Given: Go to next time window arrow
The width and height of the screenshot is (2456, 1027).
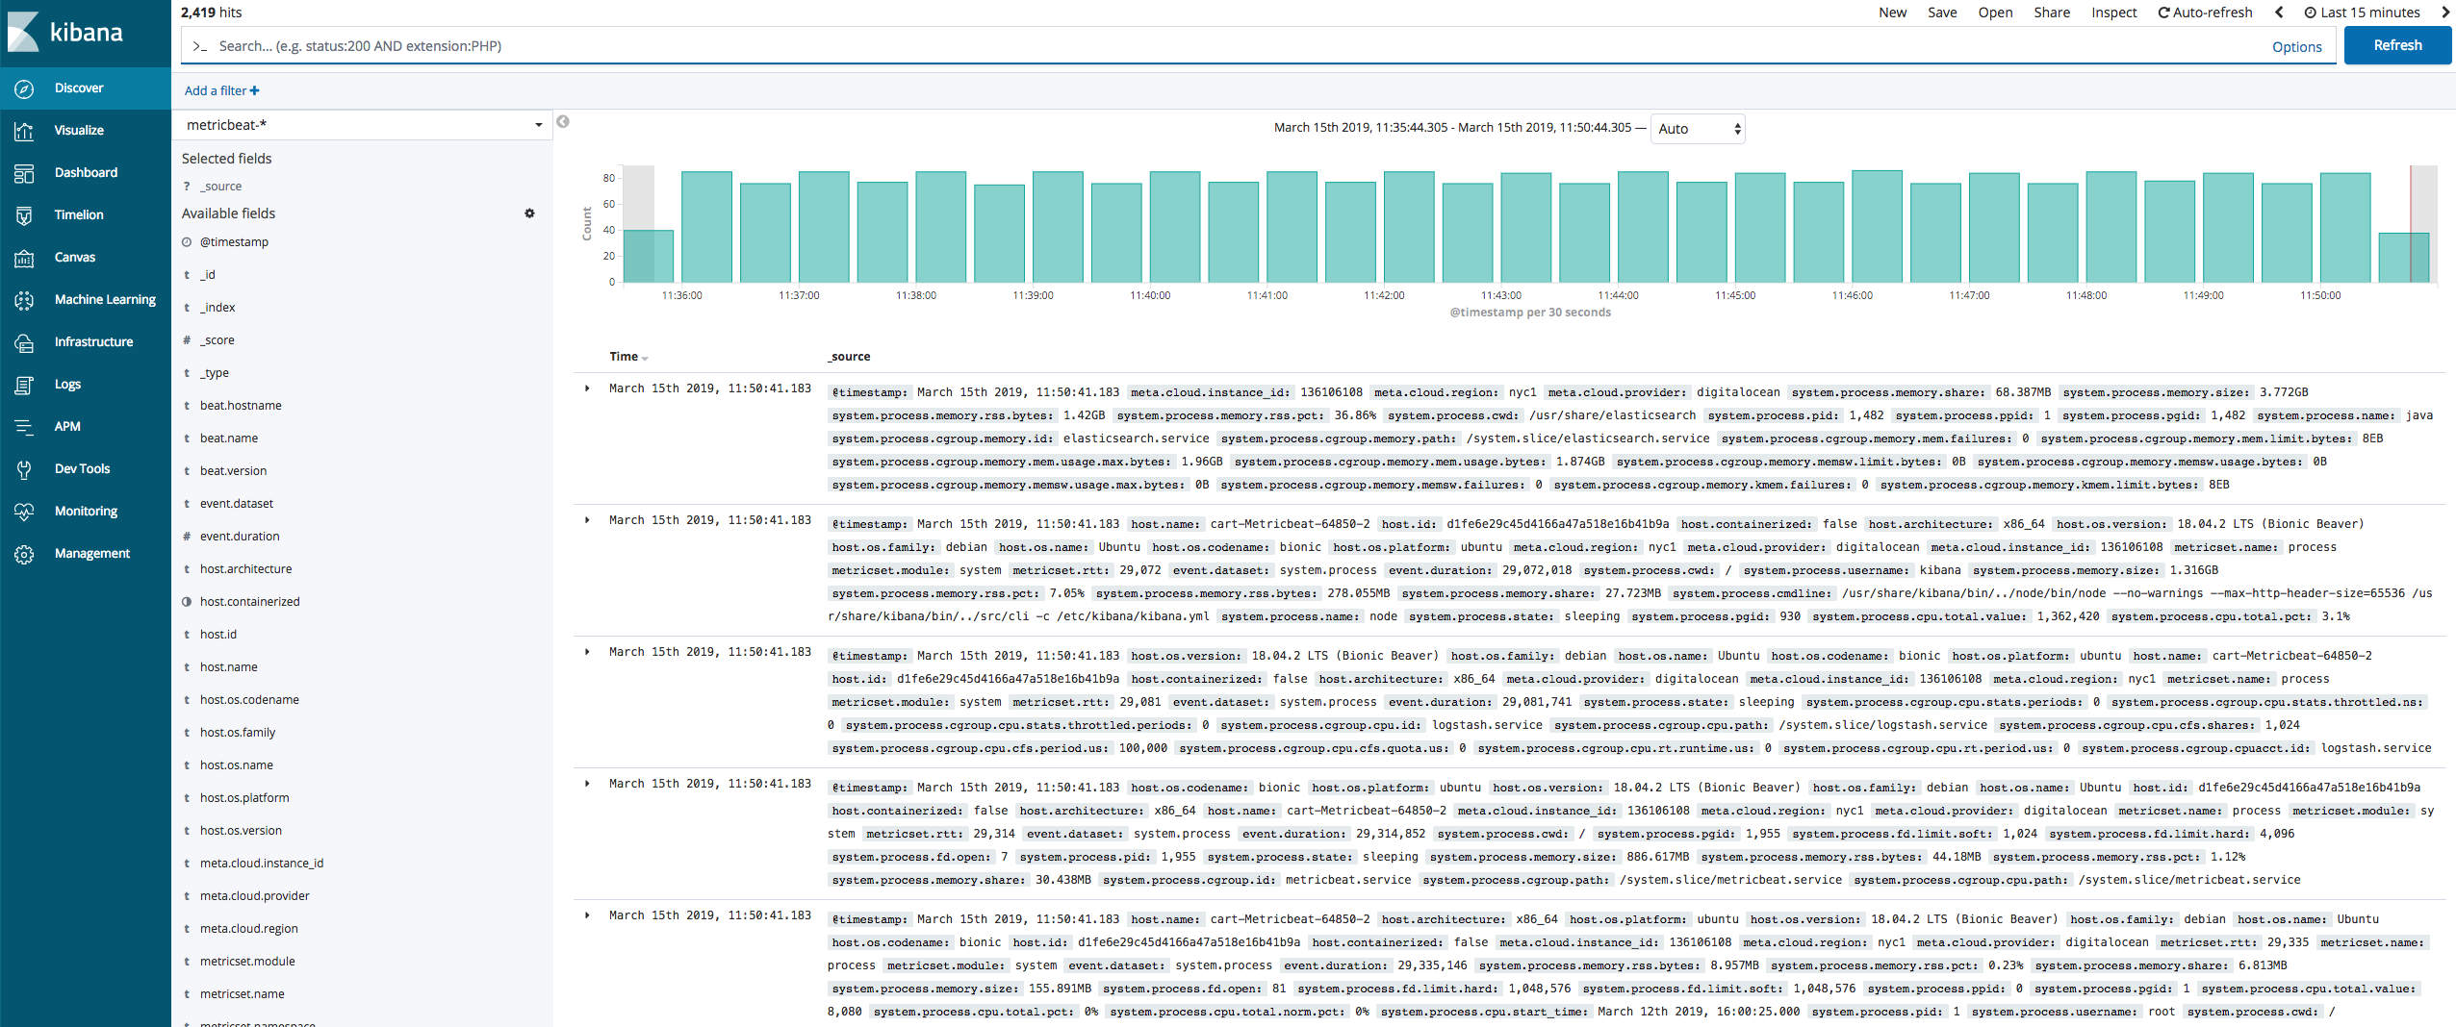Looking at the screenshot, I should pyautogui.click(x=2445, y=13).
